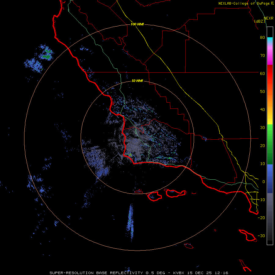Click the 80 dBZ scale value
The height and width of the screenshot is (275, 275).
pyautogui.click(x=262, y=37)
